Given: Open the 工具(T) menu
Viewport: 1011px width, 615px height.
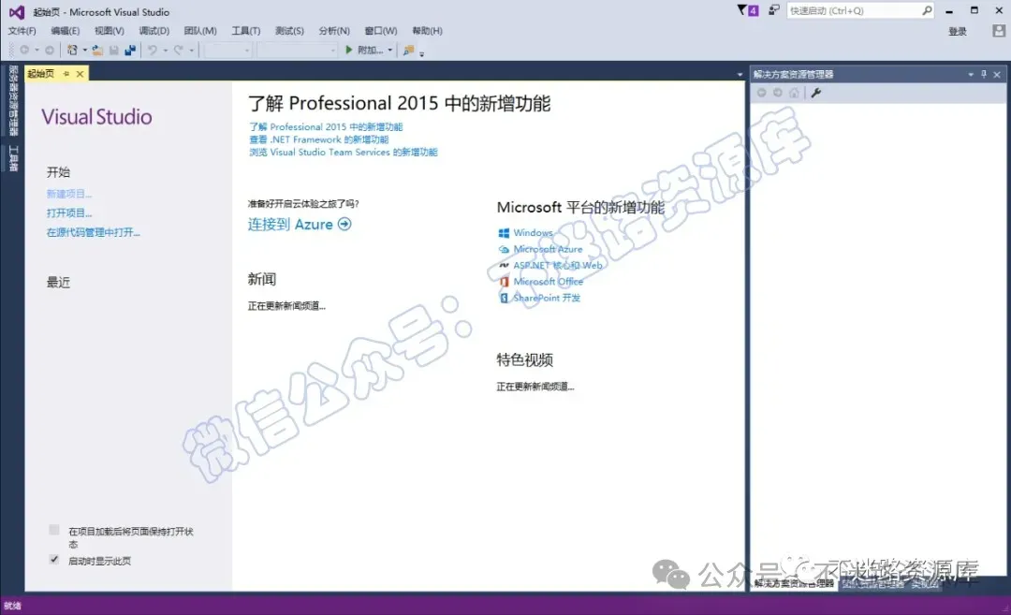Looking at the screenshot, I should pyautogui.click(x=245, y=30).
